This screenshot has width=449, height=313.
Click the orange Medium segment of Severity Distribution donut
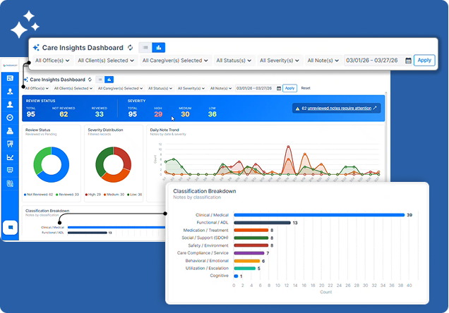(x=116, y=177)
